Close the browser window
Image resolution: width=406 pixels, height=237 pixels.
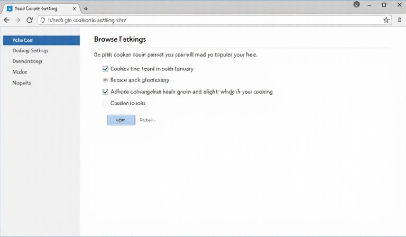(400, 5)
